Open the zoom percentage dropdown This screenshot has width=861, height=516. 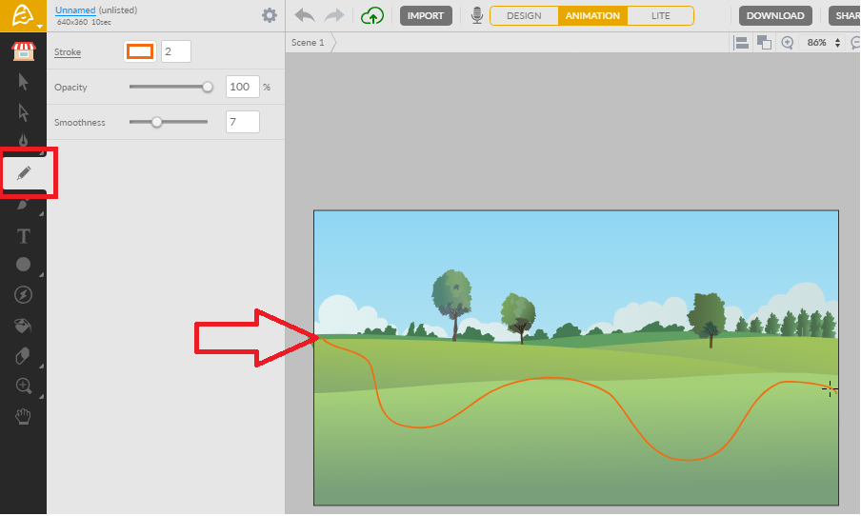(837, 43)
